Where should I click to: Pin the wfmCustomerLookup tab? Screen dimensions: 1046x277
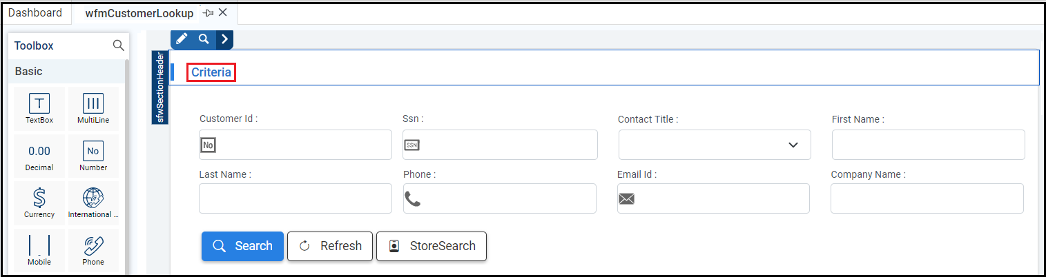(209, 13)
